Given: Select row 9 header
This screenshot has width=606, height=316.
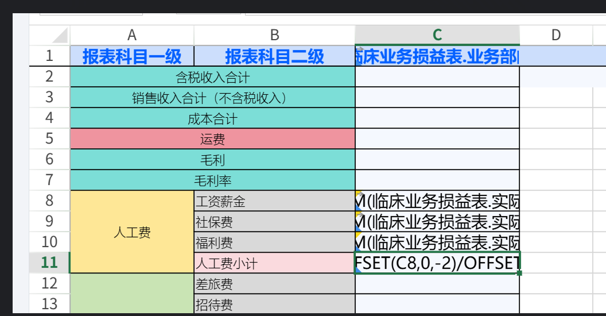Looking at the screenshot, I should (49, 221).
